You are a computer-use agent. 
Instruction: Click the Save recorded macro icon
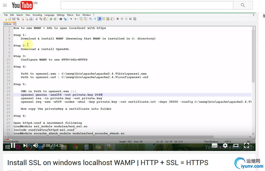tap(135, 19)
